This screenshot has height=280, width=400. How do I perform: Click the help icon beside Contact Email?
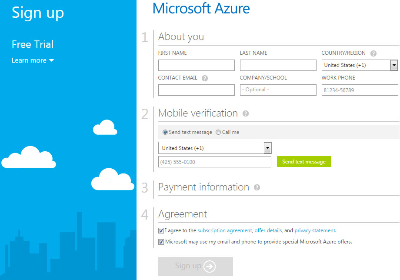(x=205, y=78)
